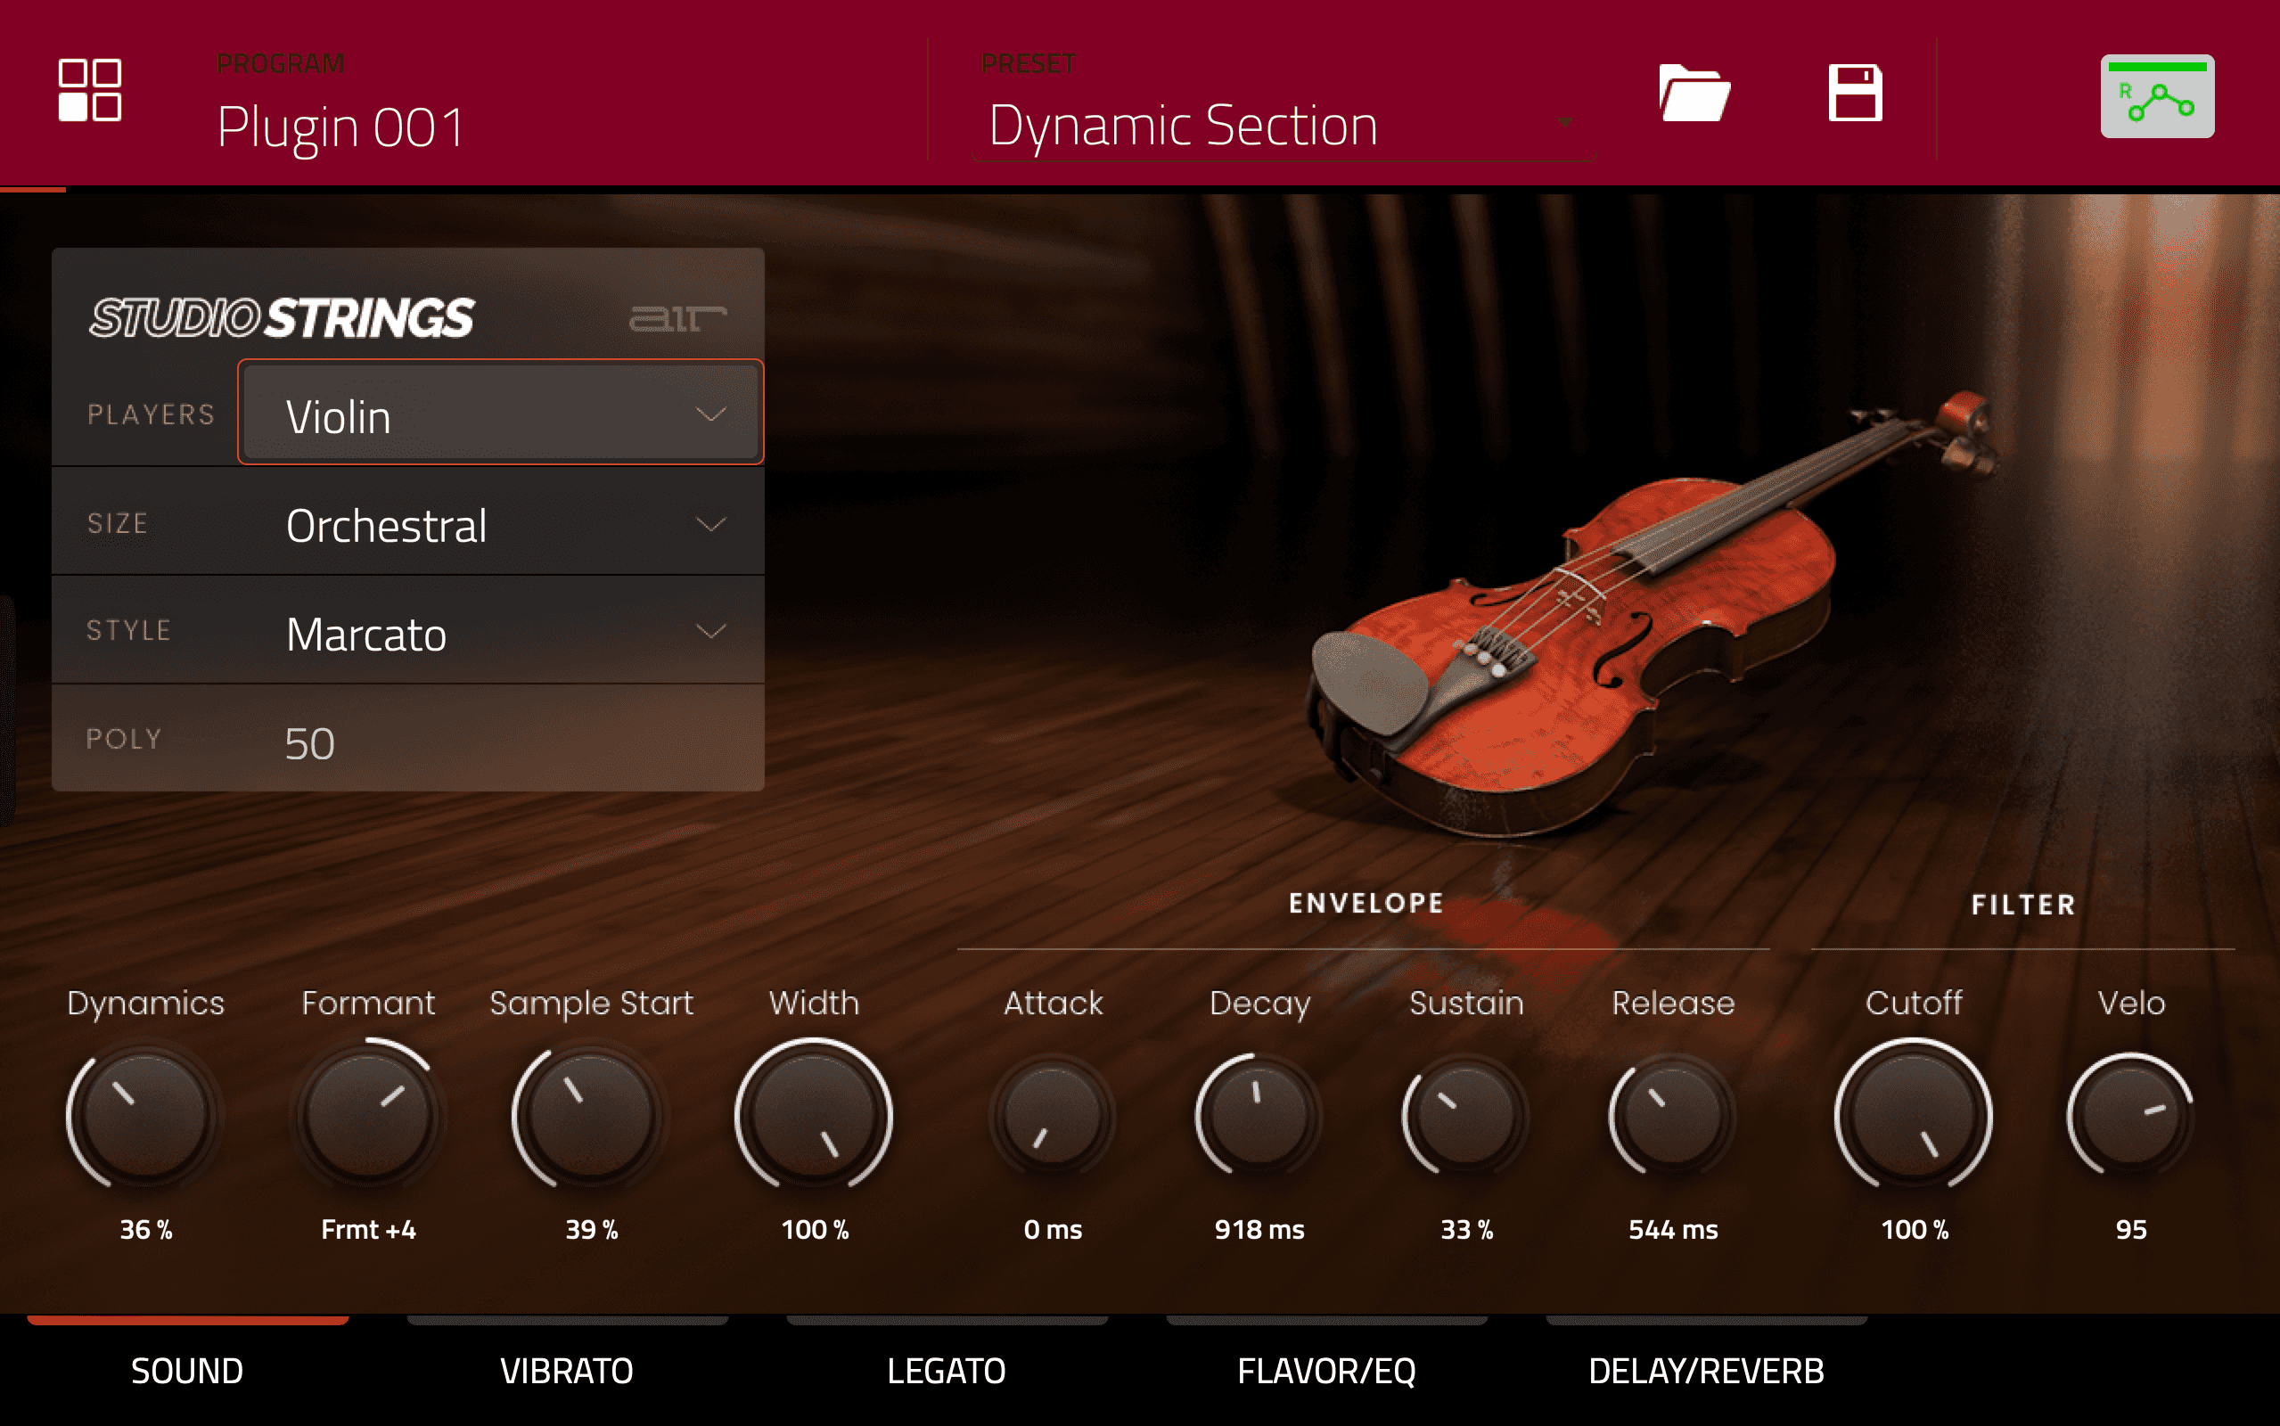Click the Dynamics knob
This screenshot has width=2280, height=1426.
click(145, 1115)
